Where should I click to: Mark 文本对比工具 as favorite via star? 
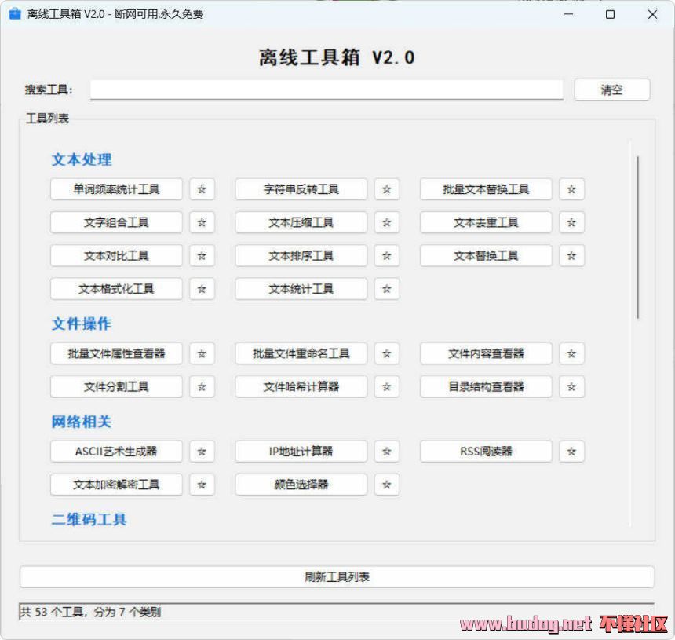tap(202, 255)
